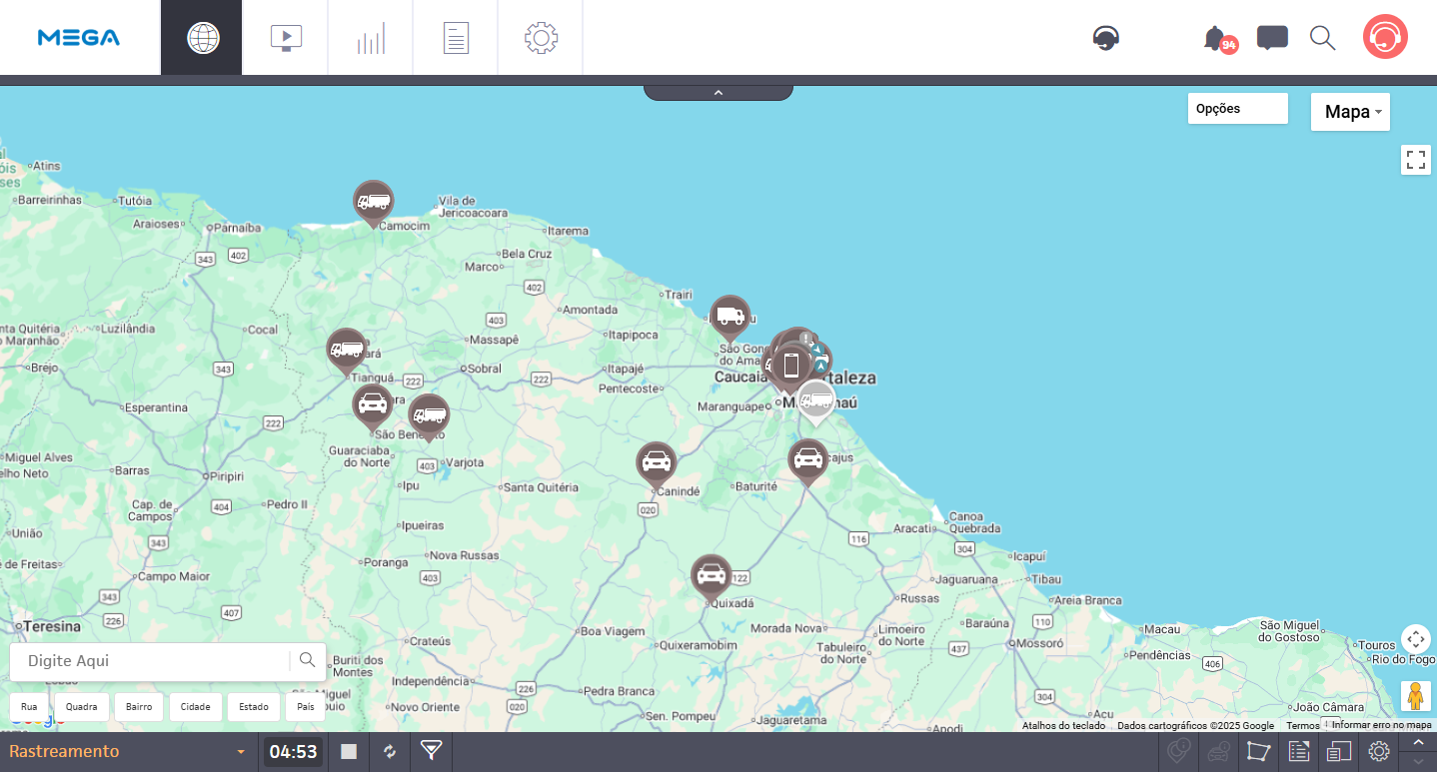Viewport: 1437px width, 772px height.
Task: Select the Cidade search filter button
Action: pyautogui.click(x=196, y=707)
